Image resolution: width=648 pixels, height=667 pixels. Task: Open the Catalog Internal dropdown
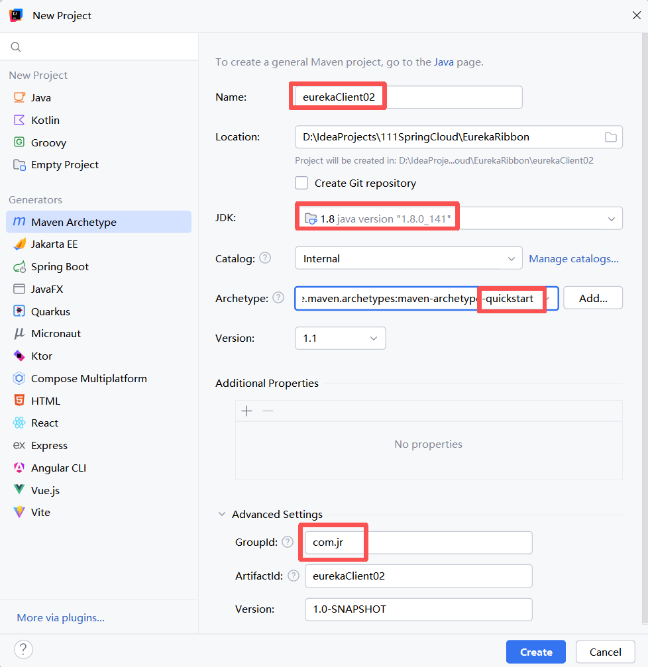(408, 258)
